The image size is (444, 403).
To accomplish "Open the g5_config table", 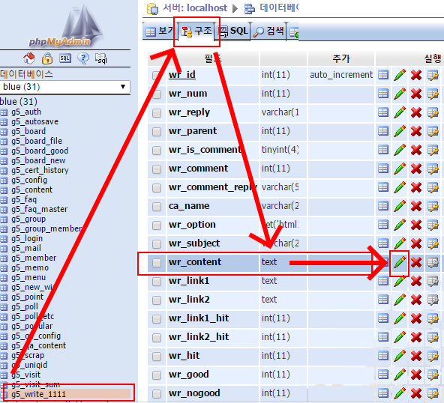I will 29,180.
